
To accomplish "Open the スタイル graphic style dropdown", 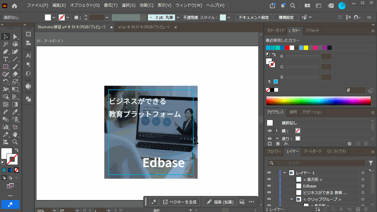I will point(229,18).
